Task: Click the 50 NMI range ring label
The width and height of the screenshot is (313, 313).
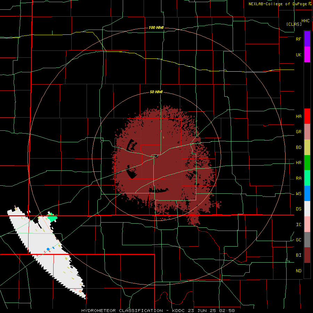Action: (x=156, y=92)
